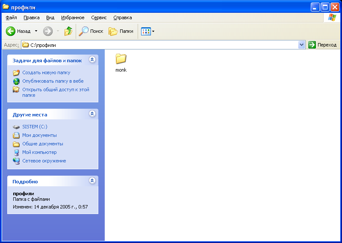Click Создать новую папку link
342x243 pixels.
point(46,72)
